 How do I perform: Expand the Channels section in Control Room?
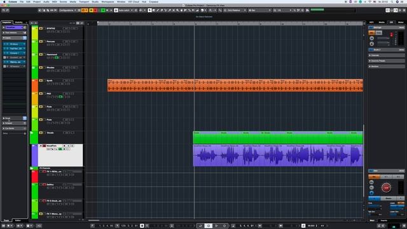(x=369, y=55)
